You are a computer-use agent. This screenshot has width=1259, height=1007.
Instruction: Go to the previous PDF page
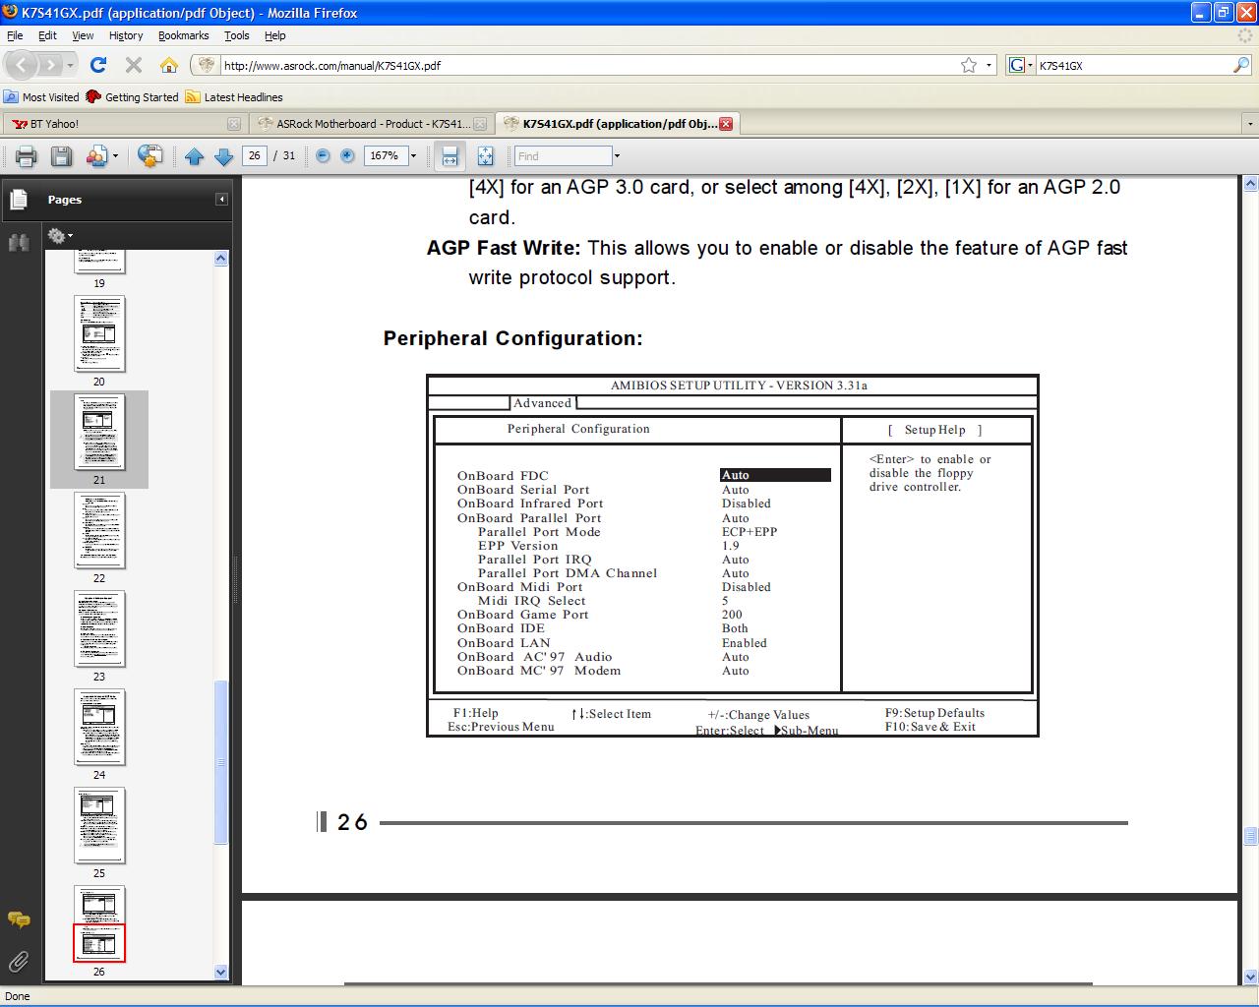(195, 156)
